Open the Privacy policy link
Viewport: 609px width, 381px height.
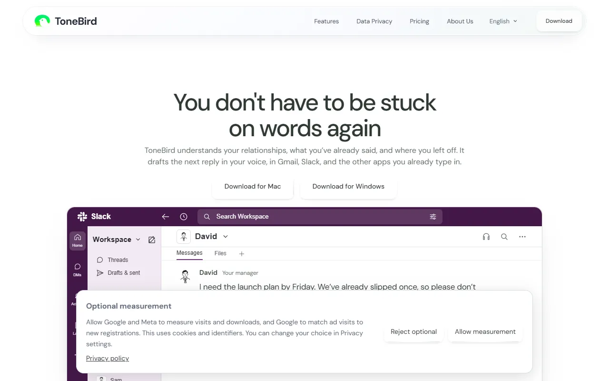(x=108, y=358)
